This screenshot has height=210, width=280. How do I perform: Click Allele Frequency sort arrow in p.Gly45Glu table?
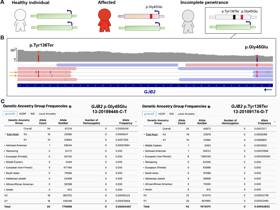[x=136, y=122]
